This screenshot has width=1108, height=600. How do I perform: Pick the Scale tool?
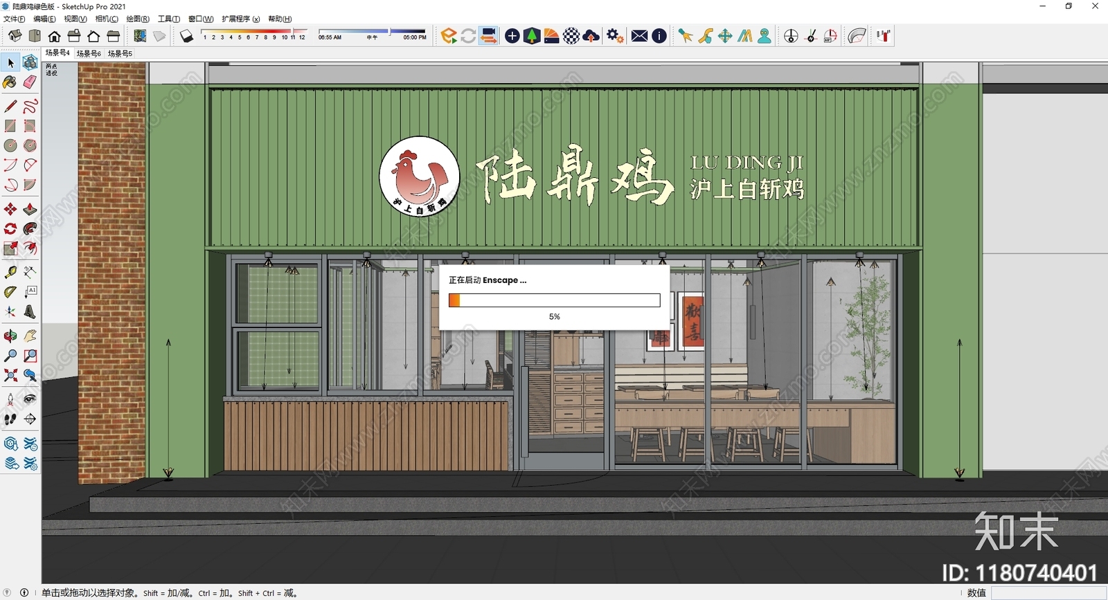[x=10, y=248]
